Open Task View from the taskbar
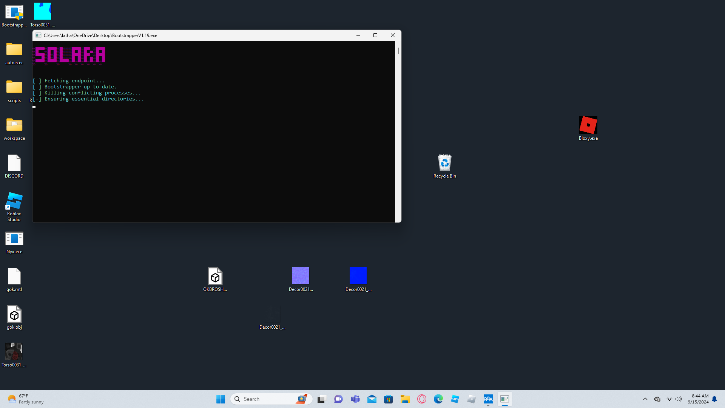 (322, 399)
